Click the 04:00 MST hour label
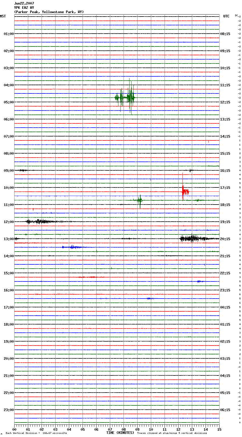The height and width of the screenshot is (437, 242). pos(9,85)
